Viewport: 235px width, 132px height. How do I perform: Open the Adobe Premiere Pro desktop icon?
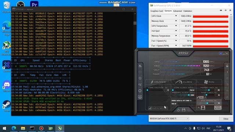click(x=34, y=4)
